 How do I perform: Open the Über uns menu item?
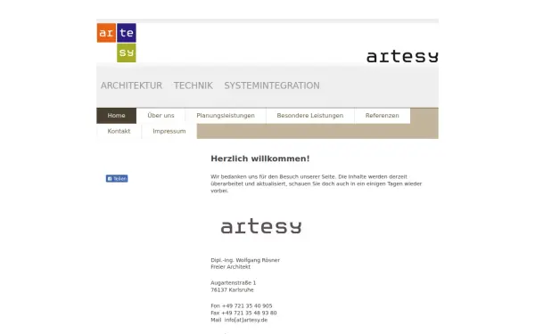click(160, 116)
